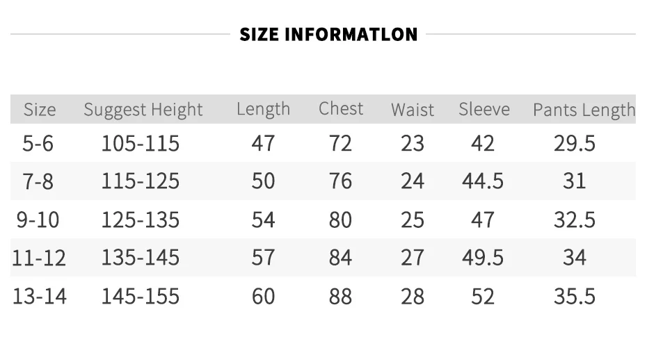Select the Length column header

click(x=263, y=110)
